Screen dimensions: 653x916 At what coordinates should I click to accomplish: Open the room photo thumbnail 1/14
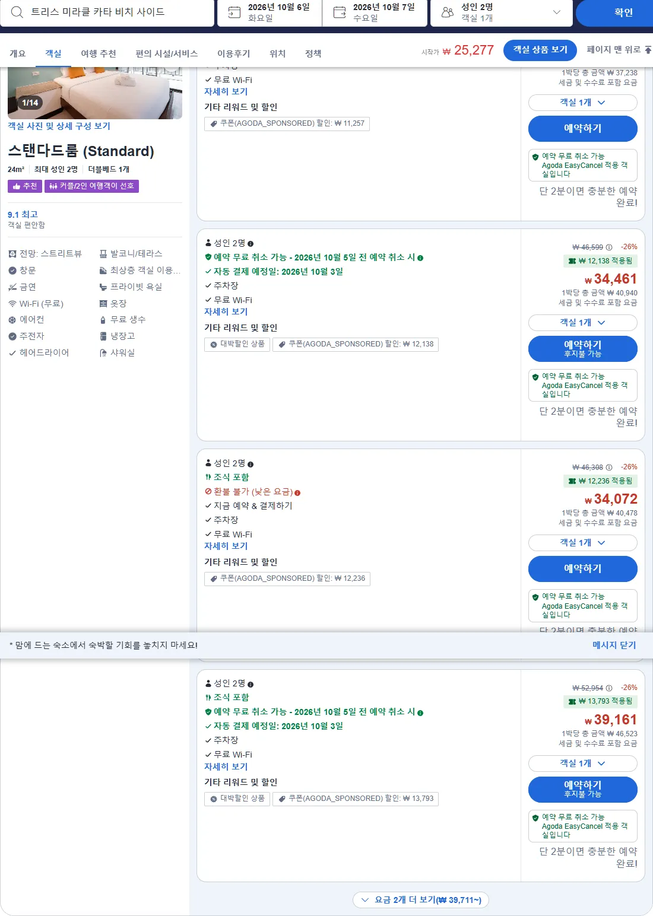point(95,93)
